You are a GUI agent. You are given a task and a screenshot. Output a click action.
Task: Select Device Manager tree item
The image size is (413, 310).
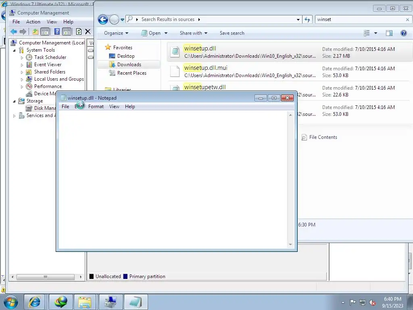tap(45, 94)
